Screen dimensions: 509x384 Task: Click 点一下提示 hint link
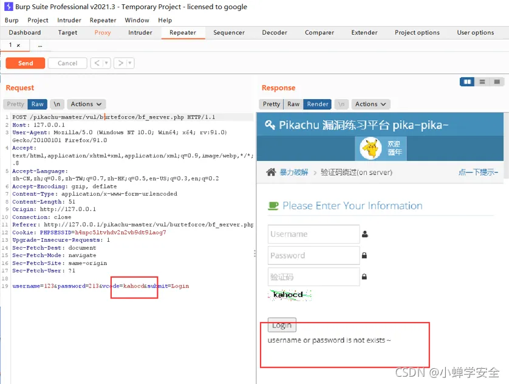(x=478, y=172)
